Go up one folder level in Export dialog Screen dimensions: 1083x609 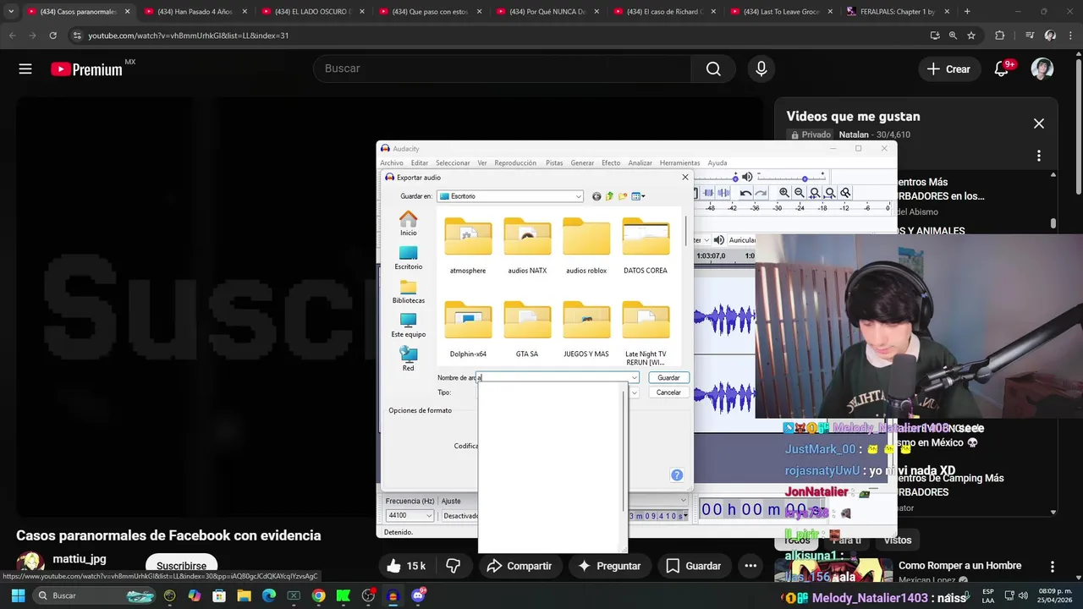(x=609, y=196)
